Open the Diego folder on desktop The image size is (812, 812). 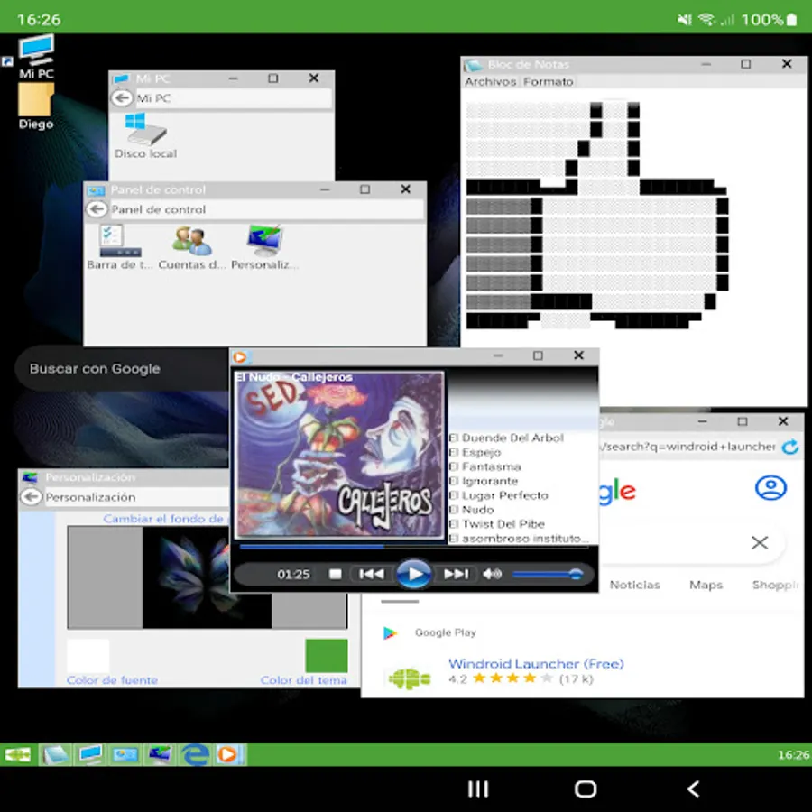click(36, 106)
